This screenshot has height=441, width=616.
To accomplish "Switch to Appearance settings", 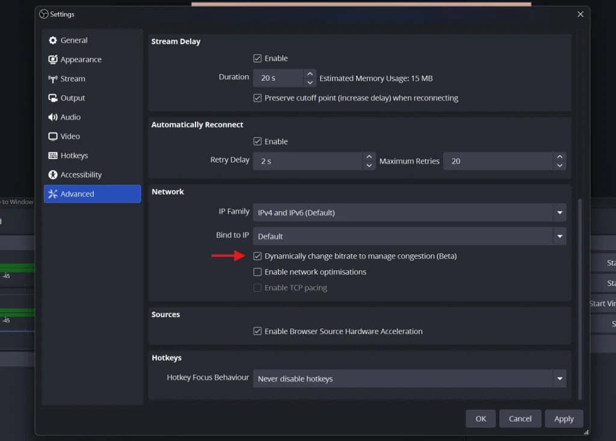I will pyautogui.click(x=92, y=60).
